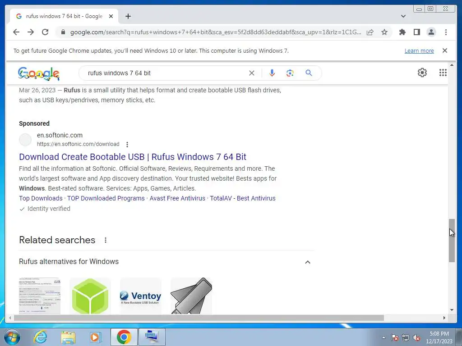The height and width of the screenshot is (346, 462).
Task: Click the Sponsored label
Action: 34,123
